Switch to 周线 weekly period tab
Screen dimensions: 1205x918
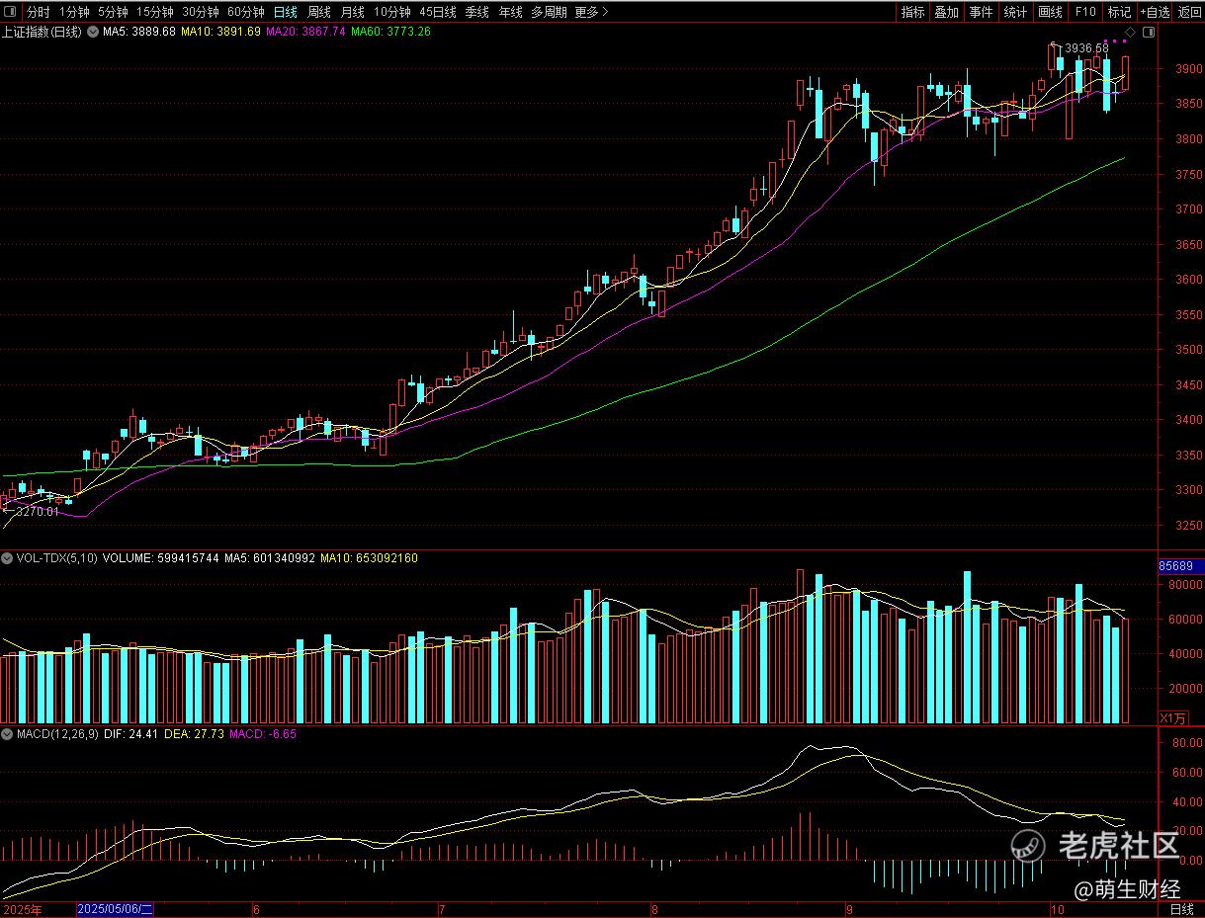pyautogui.click(x=319, y=12)
